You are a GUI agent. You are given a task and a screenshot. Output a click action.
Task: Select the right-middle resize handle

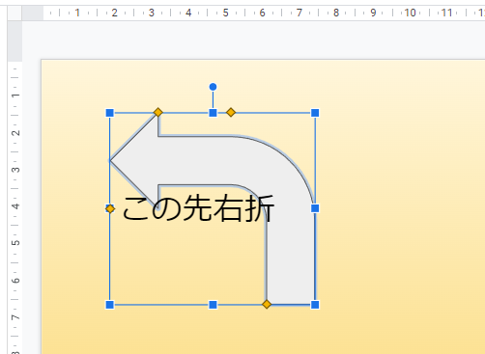click(x=315, y=208)
